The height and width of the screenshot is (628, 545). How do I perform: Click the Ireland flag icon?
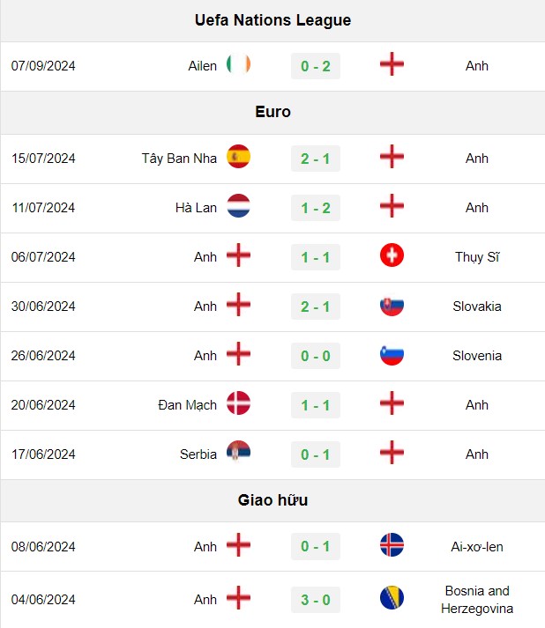point(238,64)
